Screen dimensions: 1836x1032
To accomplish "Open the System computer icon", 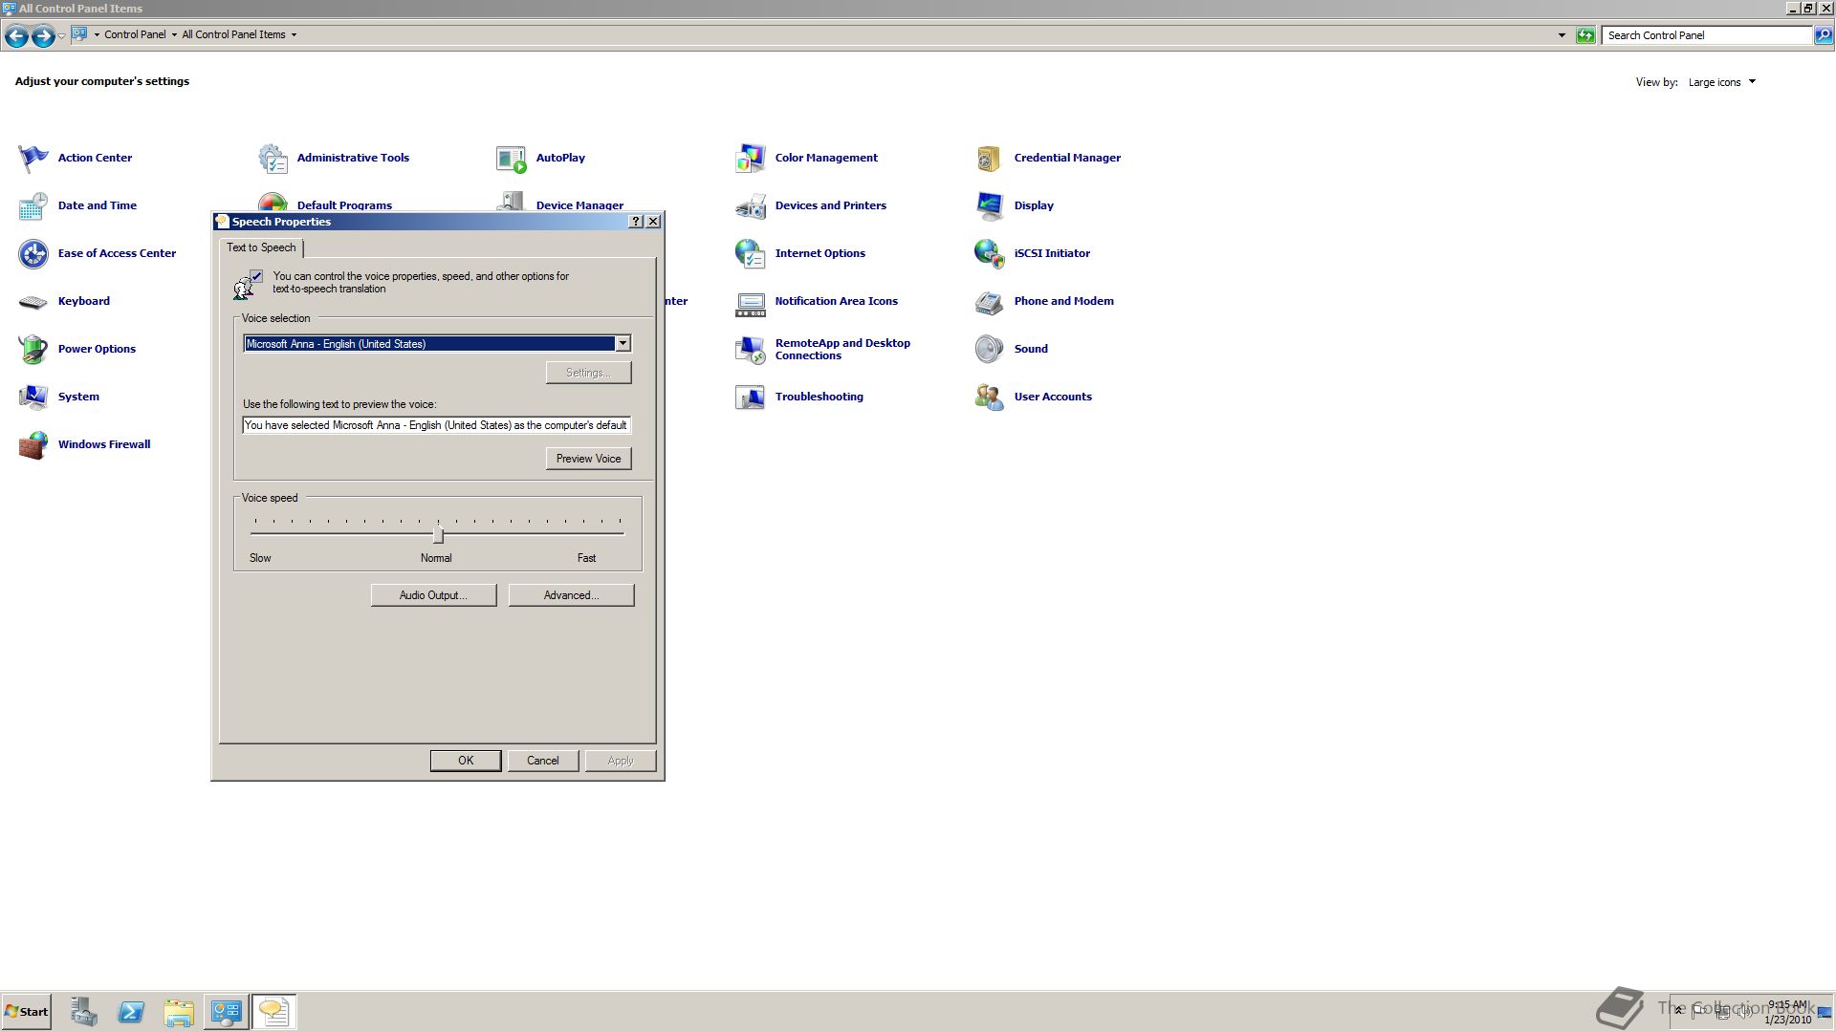I will point(33,397).
